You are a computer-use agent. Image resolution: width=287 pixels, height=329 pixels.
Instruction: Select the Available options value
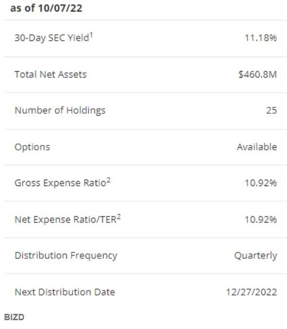pos(257,147)
